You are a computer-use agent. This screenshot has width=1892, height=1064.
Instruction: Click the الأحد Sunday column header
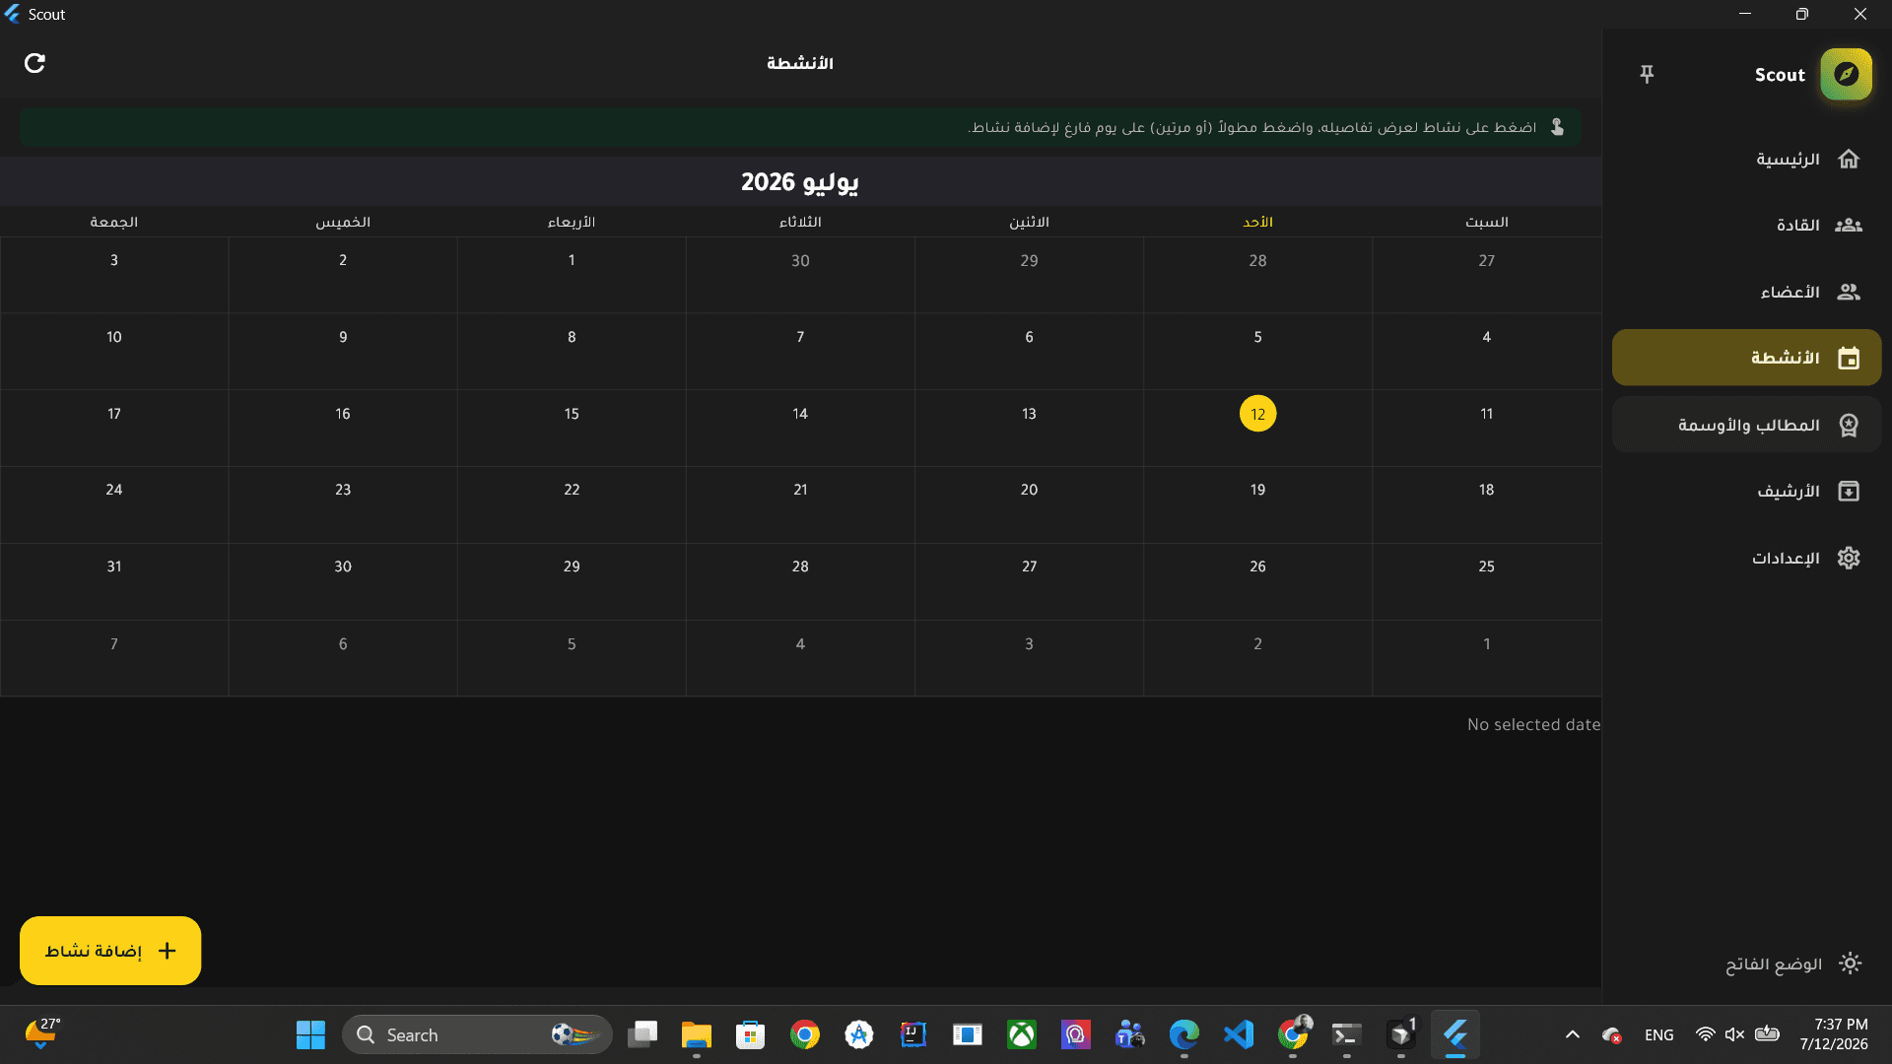tap(1257, 222)
